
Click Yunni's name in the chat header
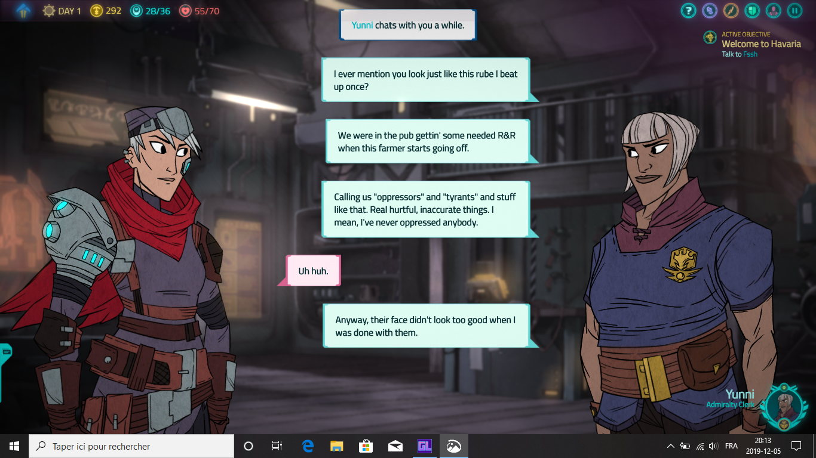[x=362, y=25]
